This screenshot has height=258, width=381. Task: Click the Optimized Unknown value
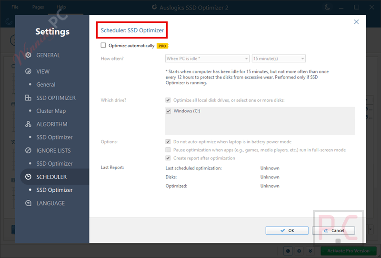coord(270,186)
